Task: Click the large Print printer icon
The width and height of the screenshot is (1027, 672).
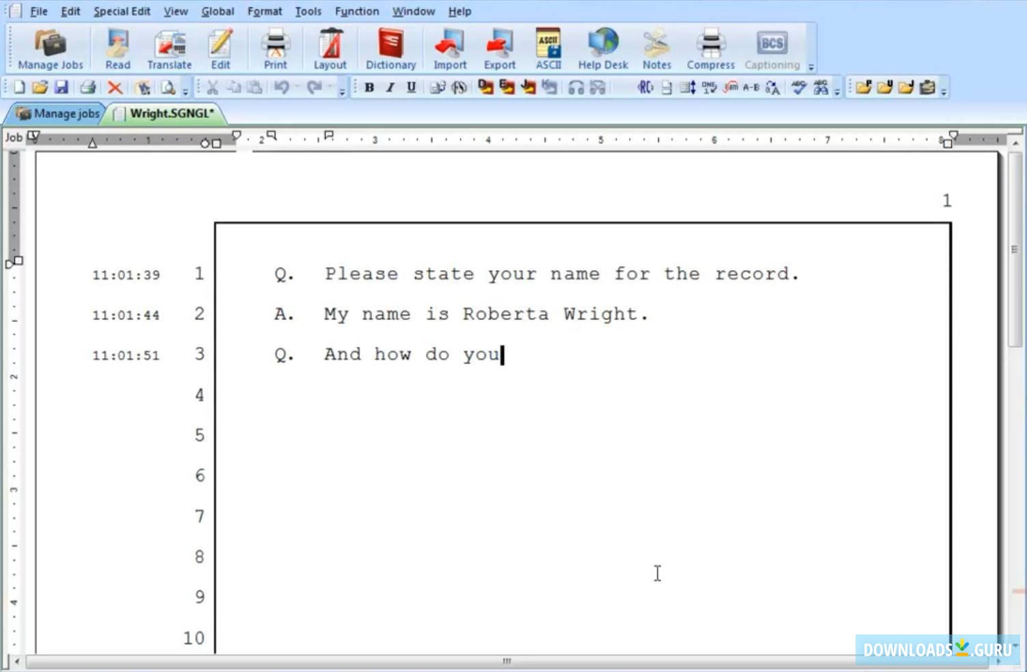Action: click(275, 49)
